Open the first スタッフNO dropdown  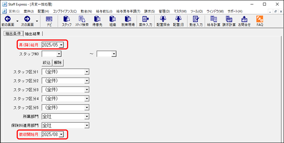pos(59,54)
